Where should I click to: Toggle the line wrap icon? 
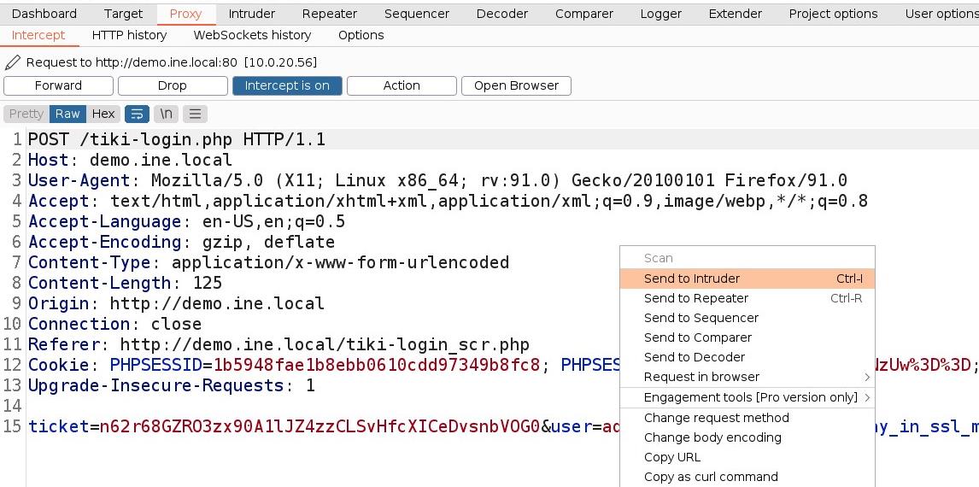coord(137,114)
